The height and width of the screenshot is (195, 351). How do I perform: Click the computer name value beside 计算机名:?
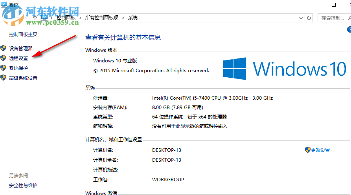tap(167, 150)
